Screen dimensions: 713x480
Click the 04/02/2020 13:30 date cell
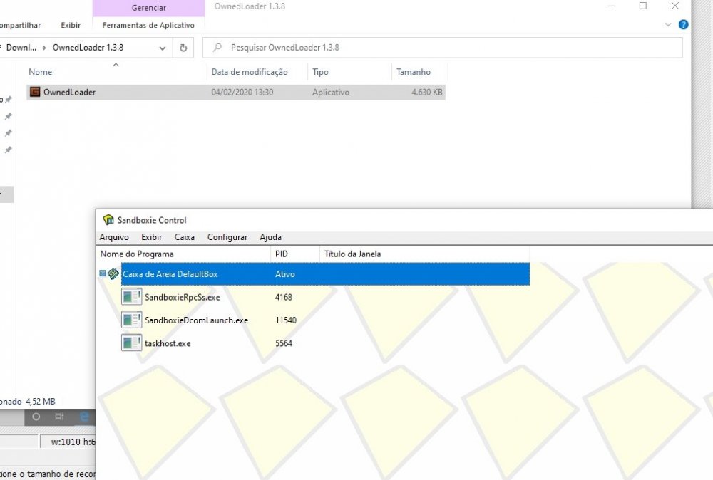(x=242, y=92)
